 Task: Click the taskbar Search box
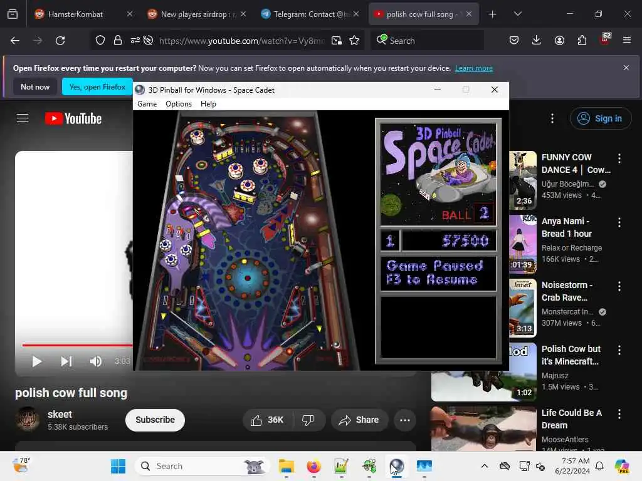202,466
